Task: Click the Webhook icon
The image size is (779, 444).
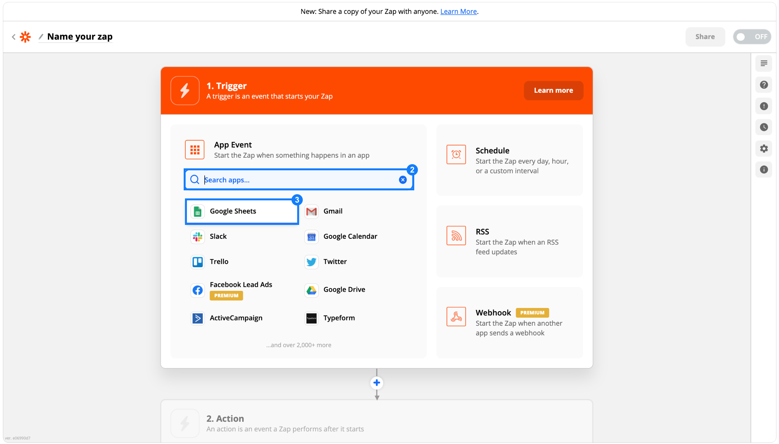Action: [x=456, y=317]
